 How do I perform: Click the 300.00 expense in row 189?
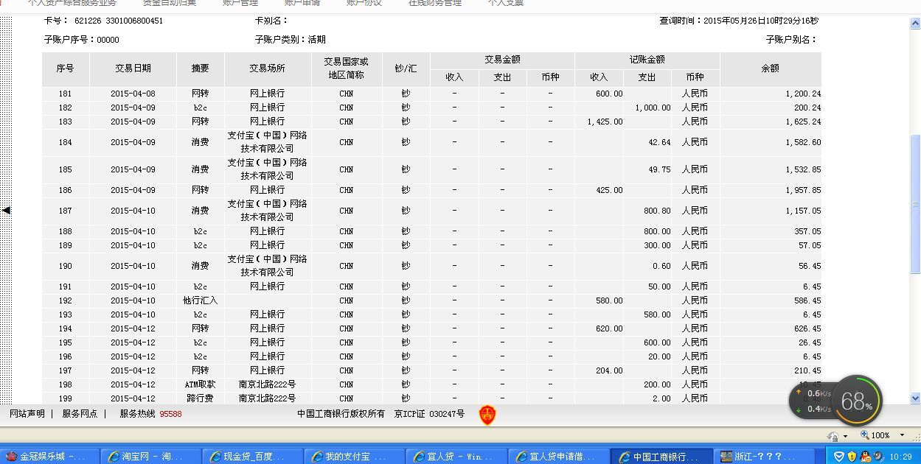(657, 245)
